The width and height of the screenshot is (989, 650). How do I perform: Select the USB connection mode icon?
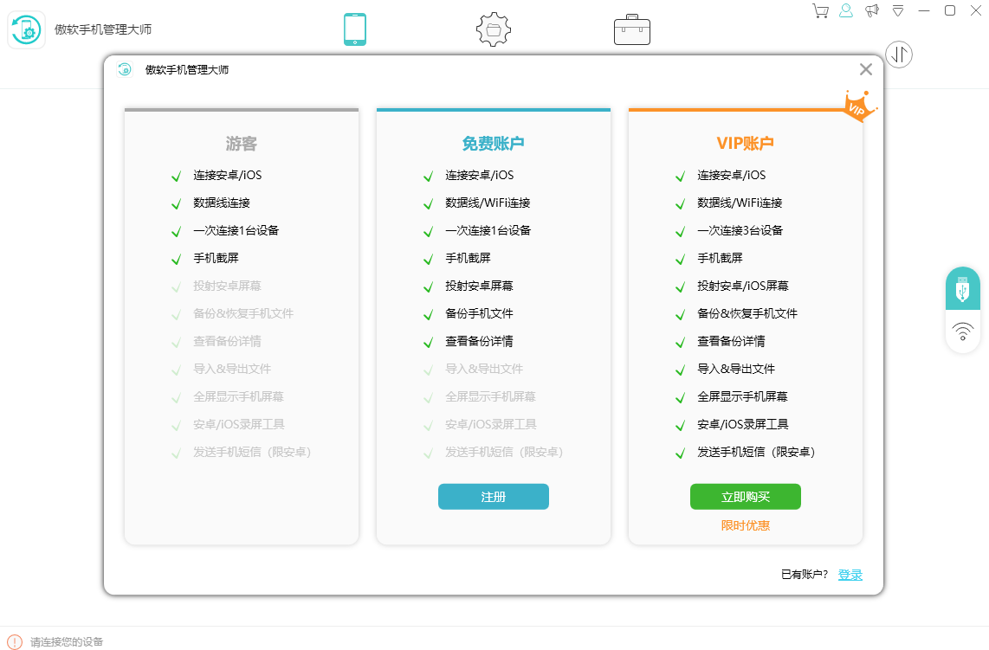tap(962, 289)
